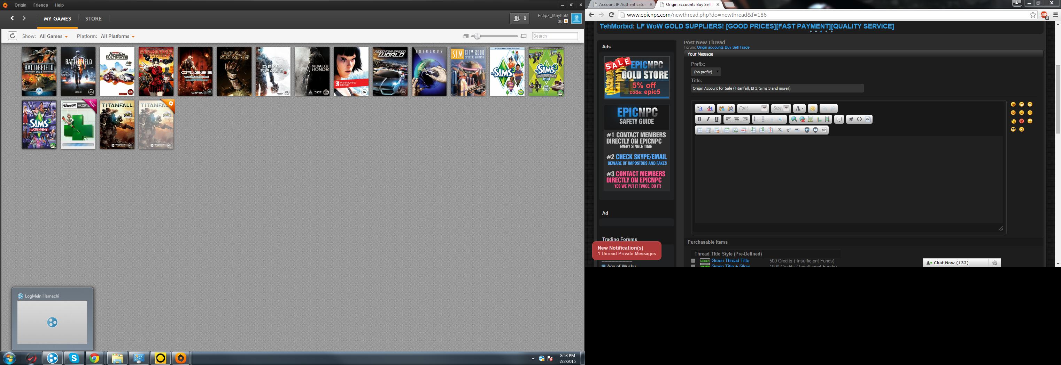Switch to the STORE tab
This screenshot has width=1061, height=365.
(93, 18)
